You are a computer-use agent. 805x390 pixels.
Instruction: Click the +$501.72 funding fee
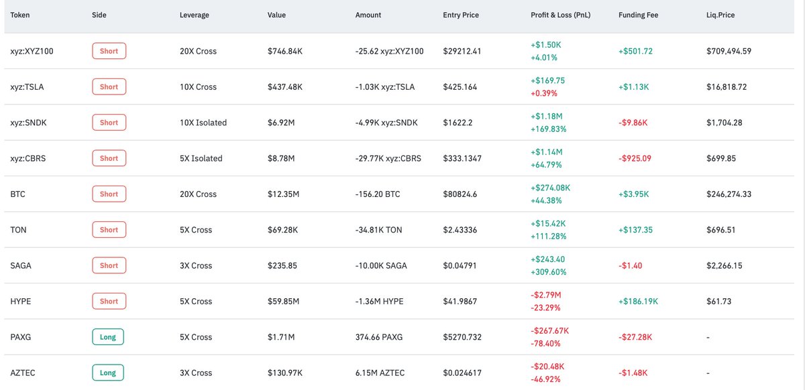tap(637, 51)
